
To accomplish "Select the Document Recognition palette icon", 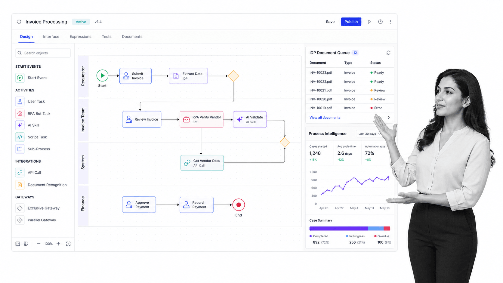I will click(20, 185).
